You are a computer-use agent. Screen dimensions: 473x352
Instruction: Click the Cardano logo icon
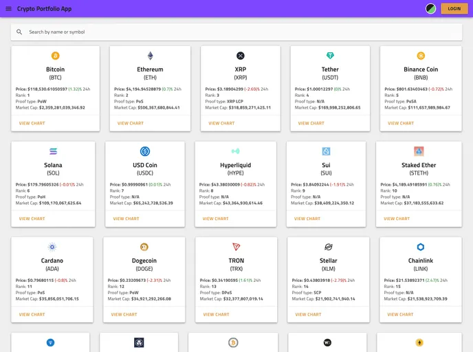pos(52,247)
